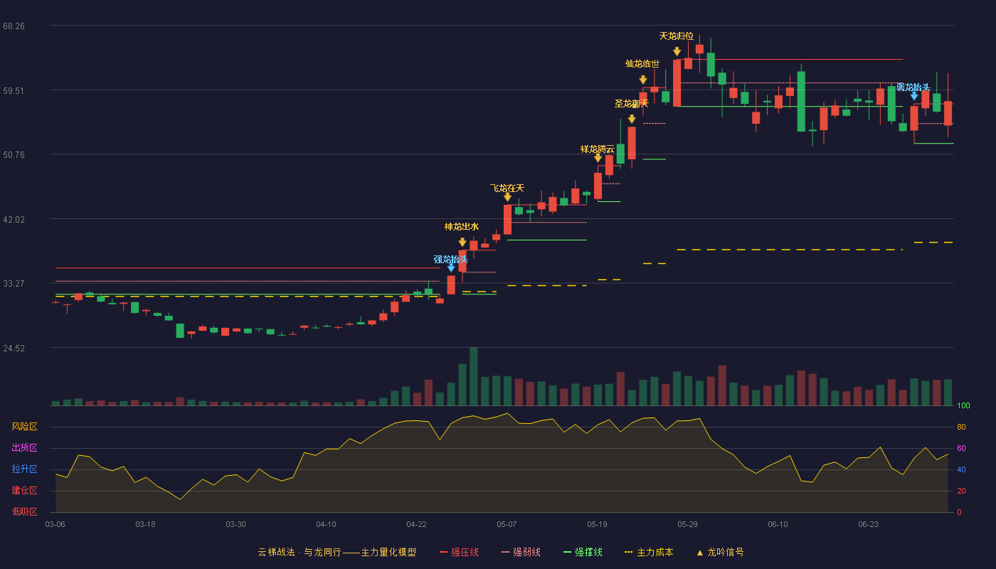
Task: Click the pink dotted 强弱线 legend marker
Action: click(x=506, y=552)
